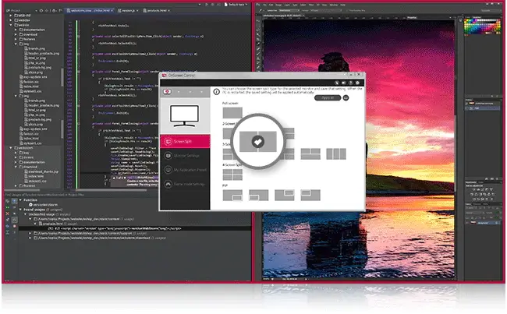This screenshot has height=314, width=507.
Task: Select the red LG monitor tab icon
Action: [167, 92]
